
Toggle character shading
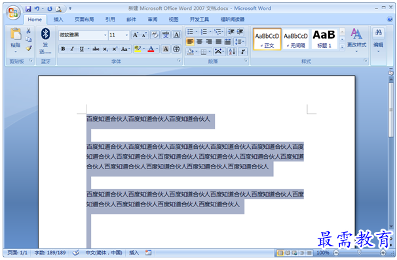(166, 49)
